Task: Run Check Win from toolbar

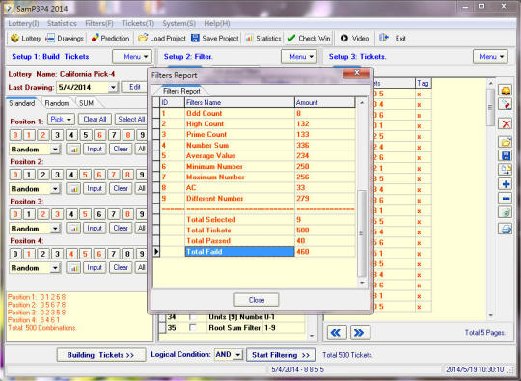Action: click(309, 39)
